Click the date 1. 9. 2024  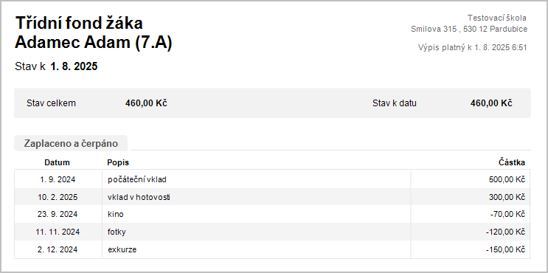pos(58,180)
